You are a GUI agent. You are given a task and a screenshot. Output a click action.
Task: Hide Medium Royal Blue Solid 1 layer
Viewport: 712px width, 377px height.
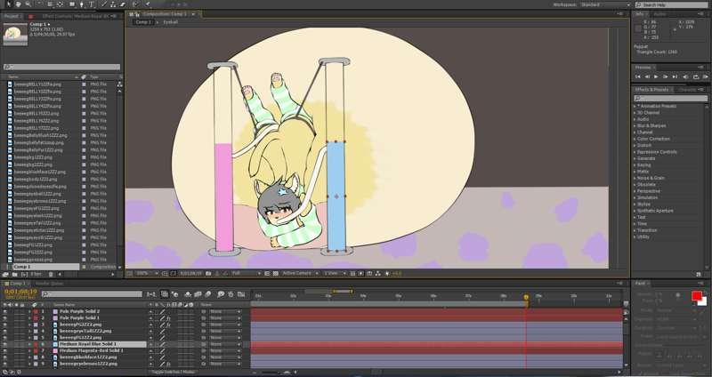click(x=5, y=344)
